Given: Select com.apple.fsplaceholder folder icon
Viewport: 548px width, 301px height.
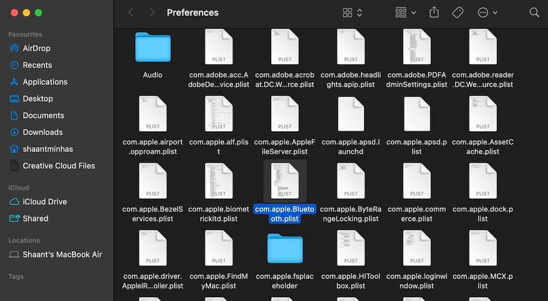Looking at the screenshot, I should point(285,249).
